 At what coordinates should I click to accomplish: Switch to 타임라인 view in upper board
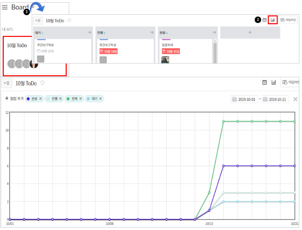288,20
